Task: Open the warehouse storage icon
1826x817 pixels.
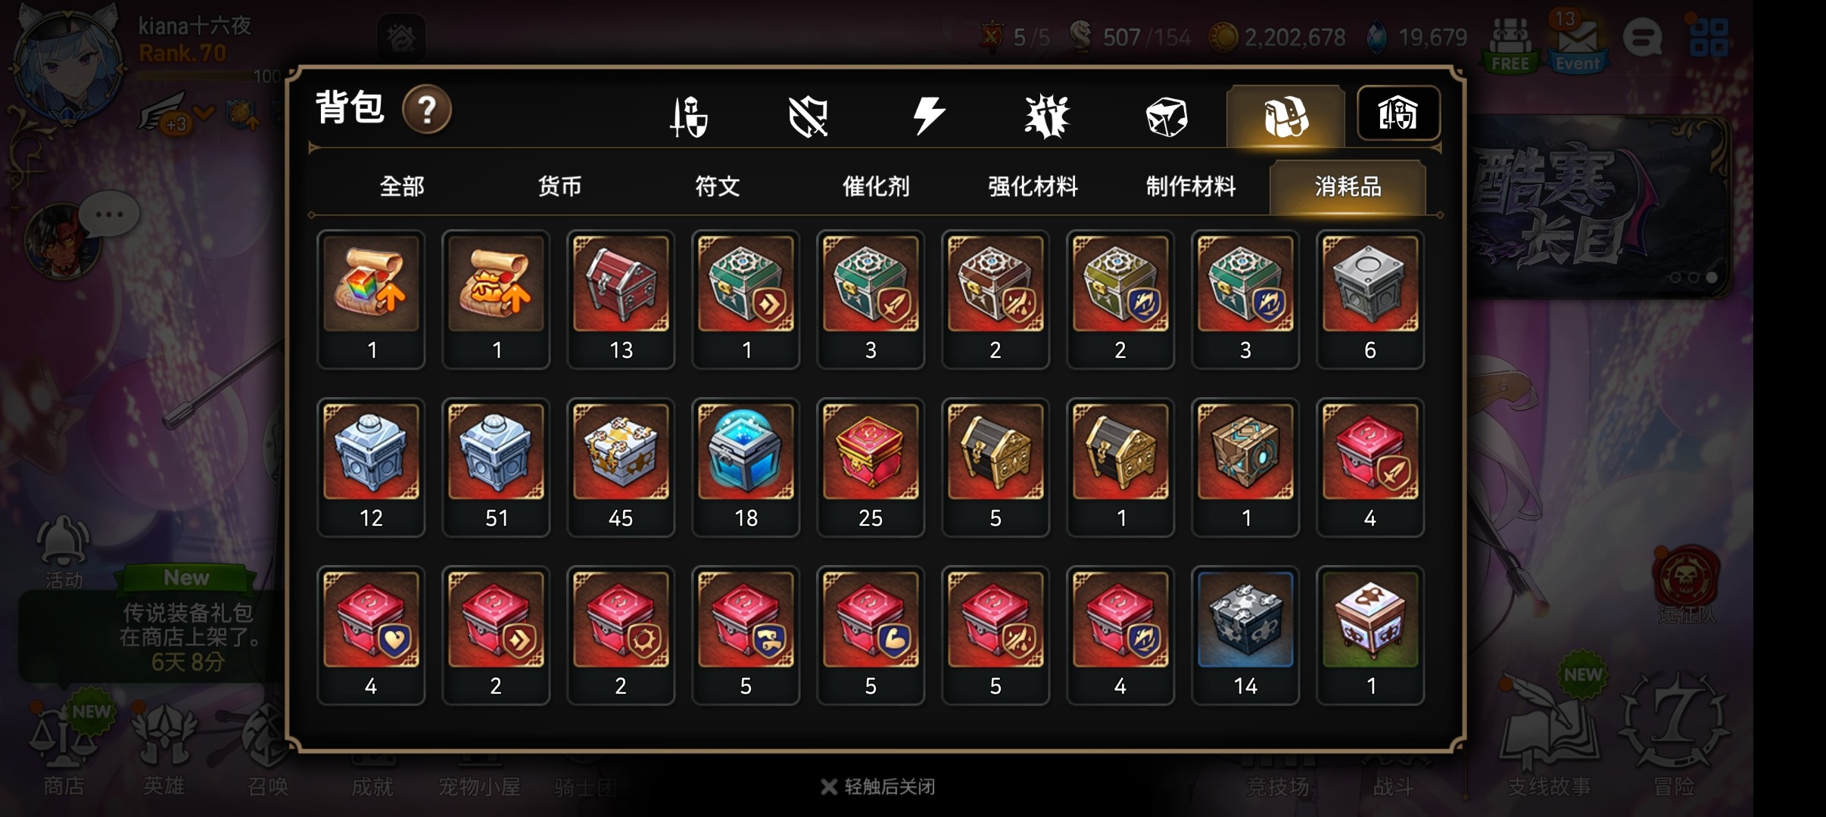Action: click(1398, 113)
